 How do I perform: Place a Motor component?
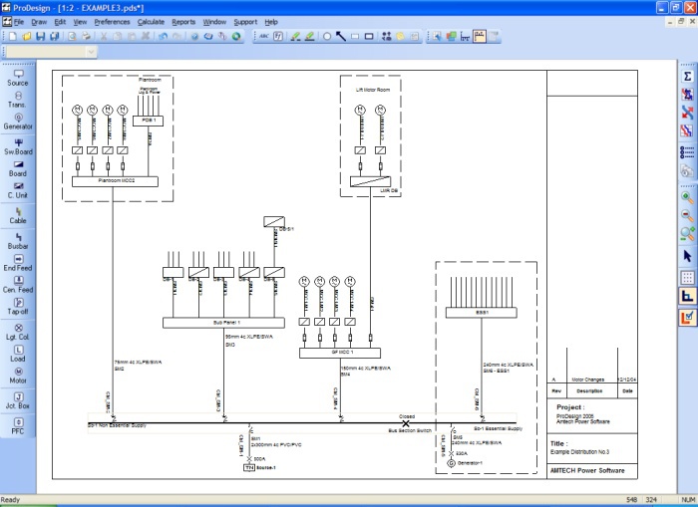coord(18,376)
